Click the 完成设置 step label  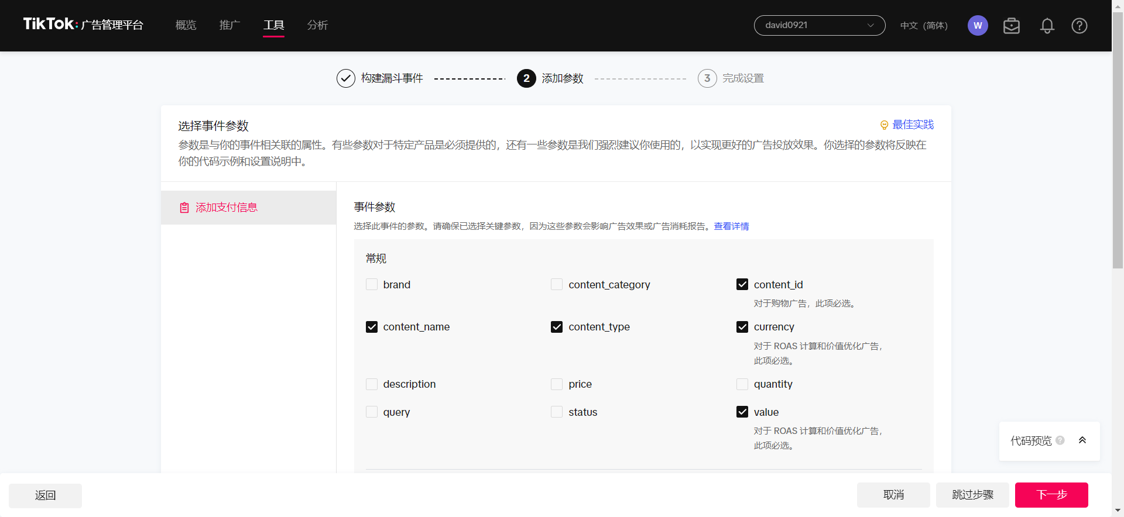[743, 78]
